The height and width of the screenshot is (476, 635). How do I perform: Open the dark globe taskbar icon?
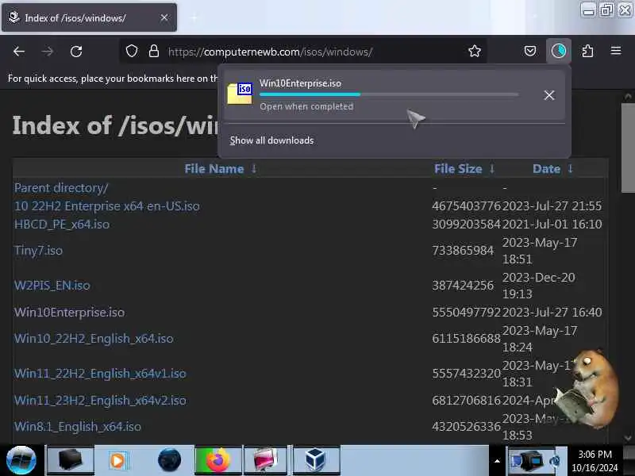coord(169,460)
